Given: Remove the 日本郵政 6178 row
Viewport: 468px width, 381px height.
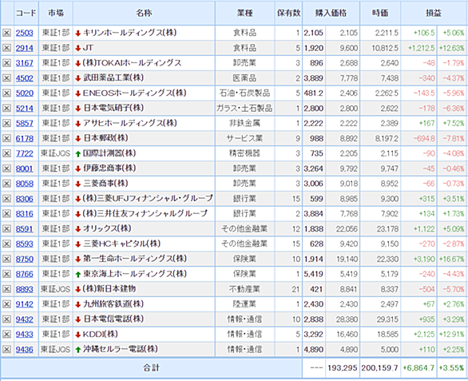Looking at the screenshot, I should 6,138.
